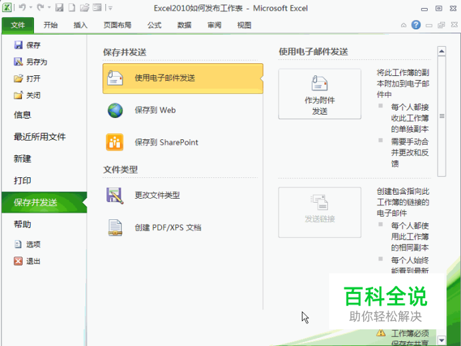Click the Open folder icon in quick access toolbar
461x346 pixels.
[x=85, y=7]
